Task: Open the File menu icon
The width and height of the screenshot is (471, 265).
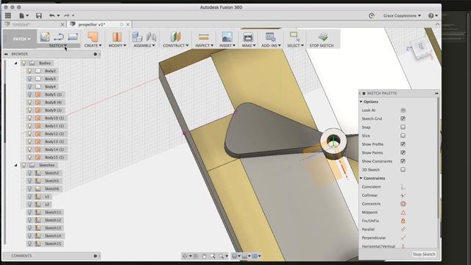Action: pyautogui.click(x=24, y=15)
